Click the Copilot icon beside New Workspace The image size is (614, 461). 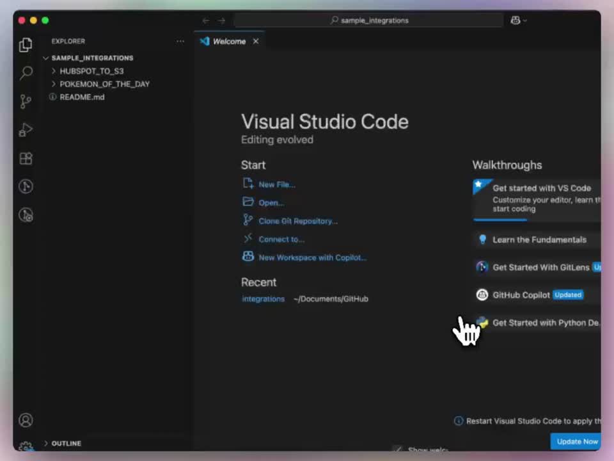tap(248, 256)
